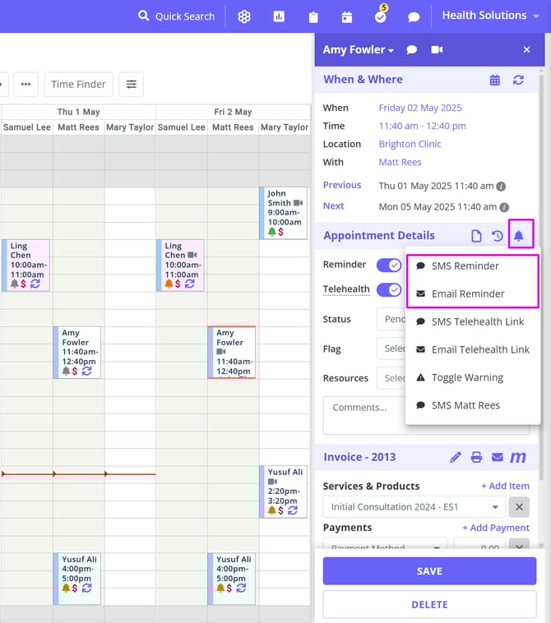
Task: Open the Initial Consultation service dropdown
Action: point(414,507)
